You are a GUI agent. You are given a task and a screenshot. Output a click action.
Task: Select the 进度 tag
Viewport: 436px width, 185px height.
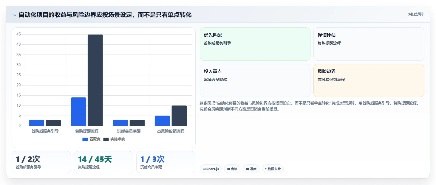click(251, 169)
